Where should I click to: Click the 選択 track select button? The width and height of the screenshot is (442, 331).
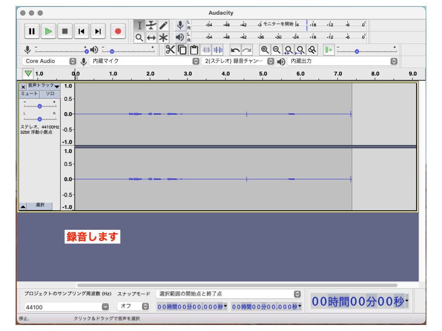click(x=40, y=205)
